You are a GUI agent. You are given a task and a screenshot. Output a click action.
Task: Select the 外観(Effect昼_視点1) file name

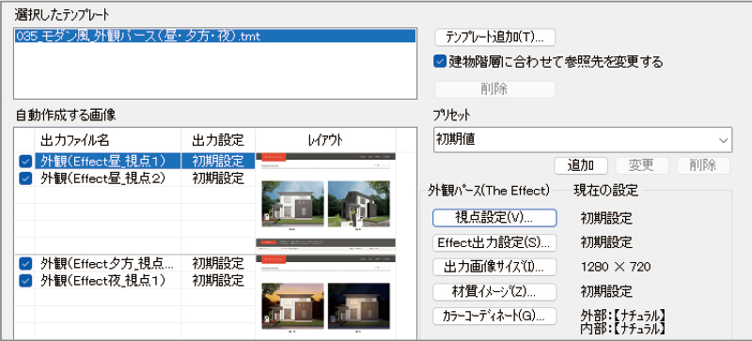point(108,162)
